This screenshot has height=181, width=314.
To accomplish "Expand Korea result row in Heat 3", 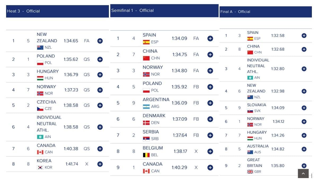I will coord(100,164).
